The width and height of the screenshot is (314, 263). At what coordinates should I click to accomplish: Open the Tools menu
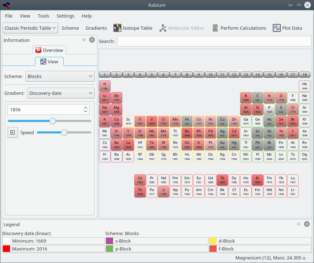[x=43, y=16]
